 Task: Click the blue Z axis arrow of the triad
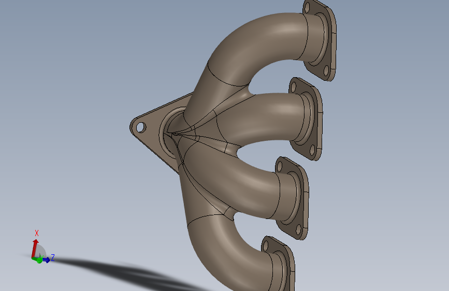46,260
